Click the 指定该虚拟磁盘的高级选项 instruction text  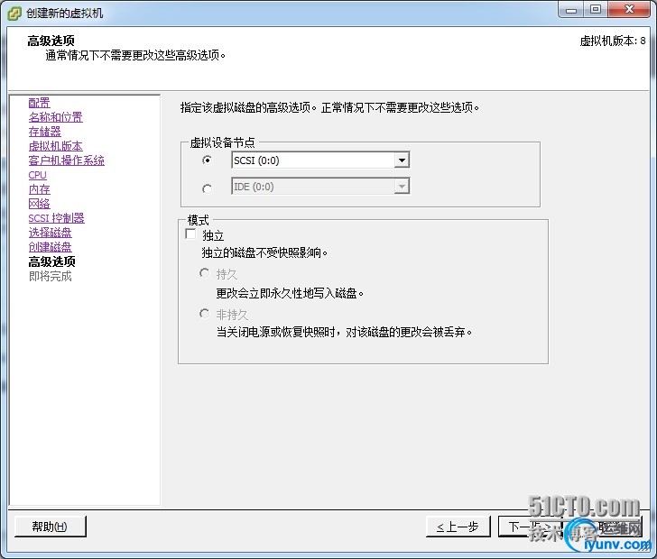point(329,107)
